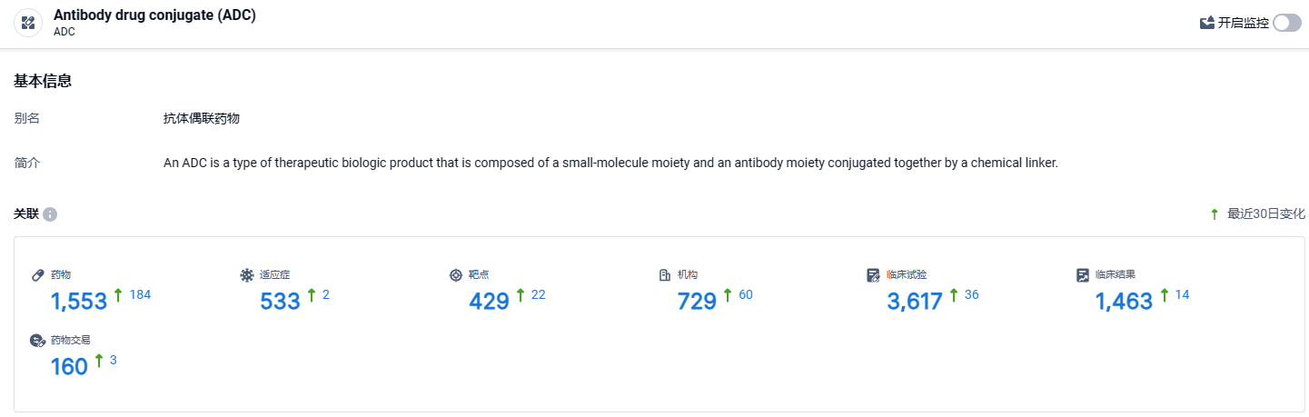Click the 机构 building icon
The height and width of the screenshot is (417, 1309).
pyautogui.click(x=664, y=274)
